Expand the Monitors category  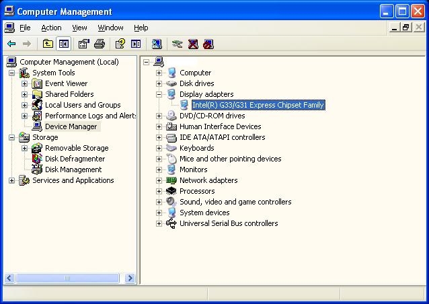pos(159,169)
